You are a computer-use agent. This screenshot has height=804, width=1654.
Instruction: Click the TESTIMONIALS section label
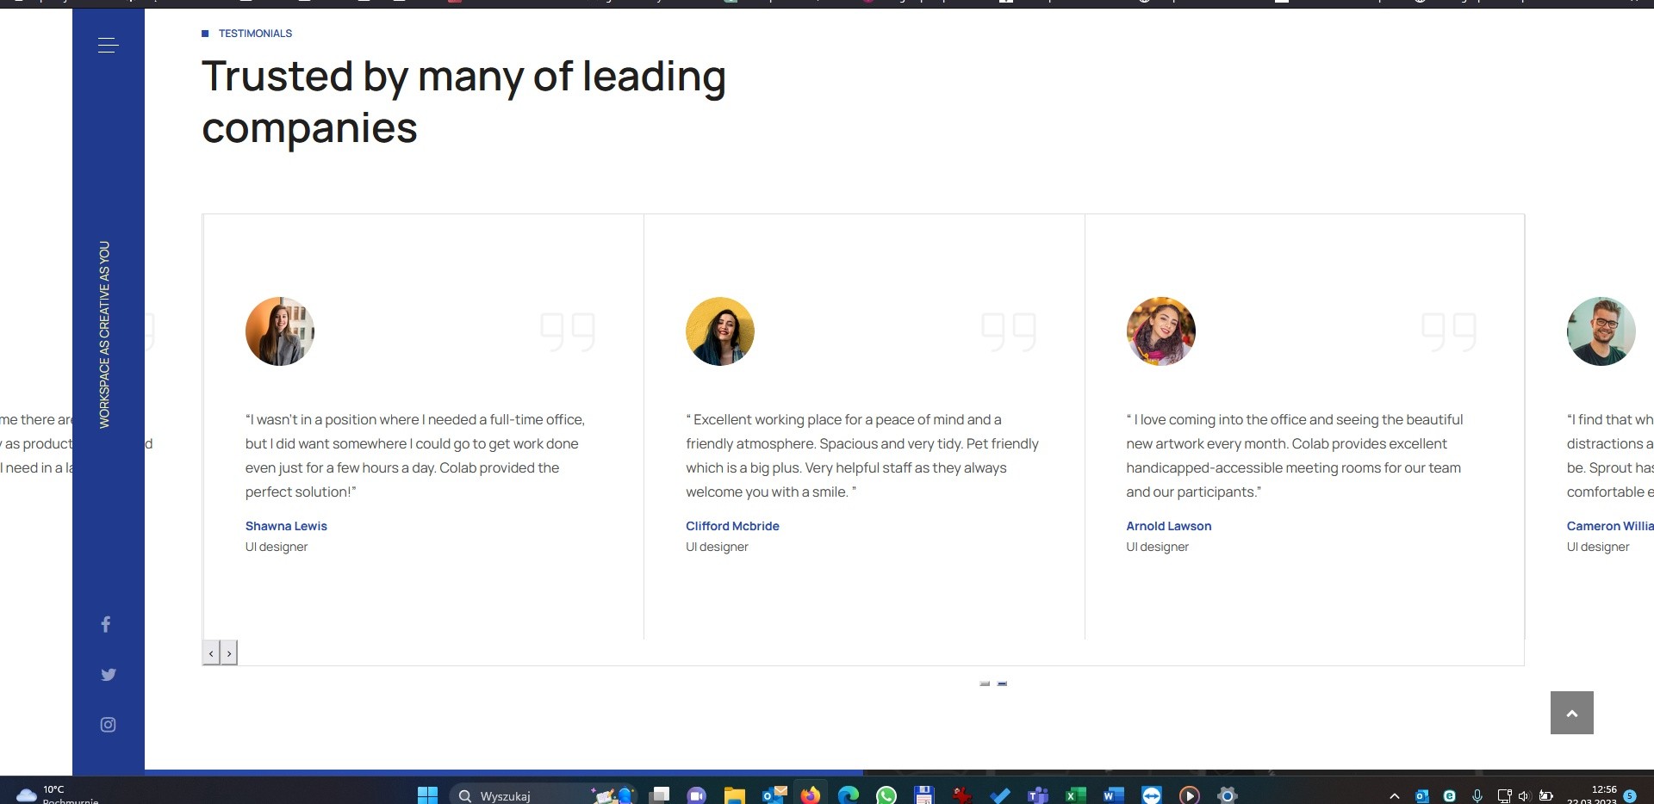point(255,34)
